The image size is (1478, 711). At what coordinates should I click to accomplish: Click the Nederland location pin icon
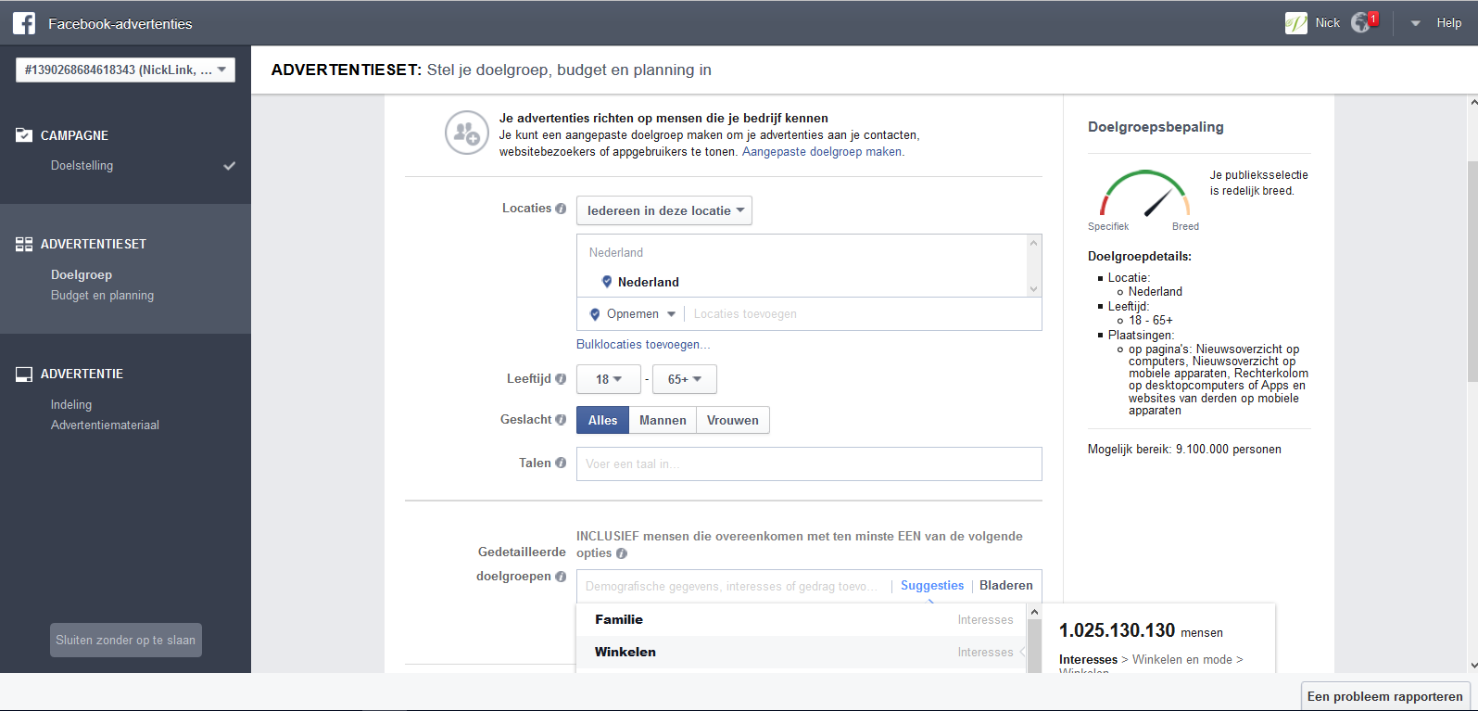pyautogui.click(x=607, y=282)
